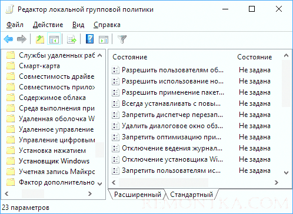Image resolution: width=293 pixels, height=214 pixels.
Task: Click the app icon in the title bar
Action: 9,9
